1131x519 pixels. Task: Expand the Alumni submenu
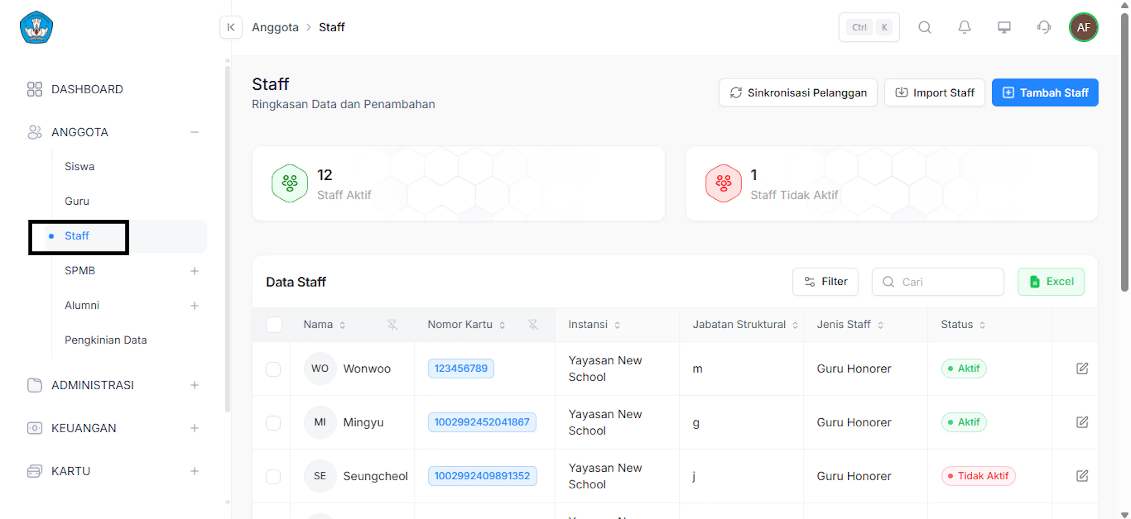tap(194, 306)
